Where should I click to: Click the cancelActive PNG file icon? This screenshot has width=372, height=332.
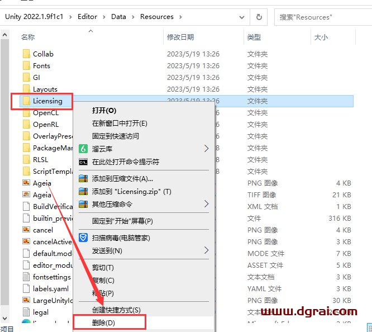pos(26,241)
